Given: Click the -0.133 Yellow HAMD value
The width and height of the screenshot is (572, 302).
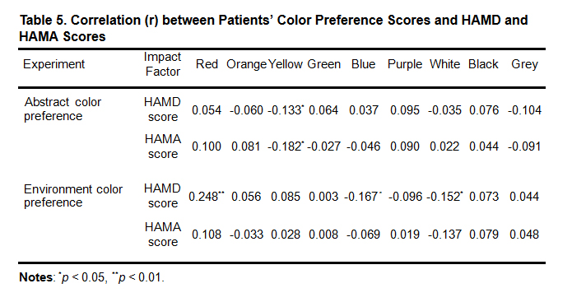Looking at the screenshot, I should 286,110.
